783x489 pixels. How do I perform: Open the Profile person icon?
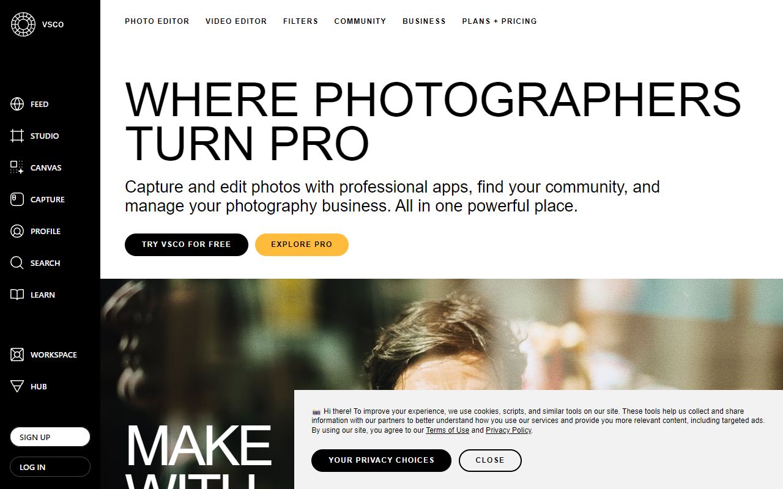point(17,231)
